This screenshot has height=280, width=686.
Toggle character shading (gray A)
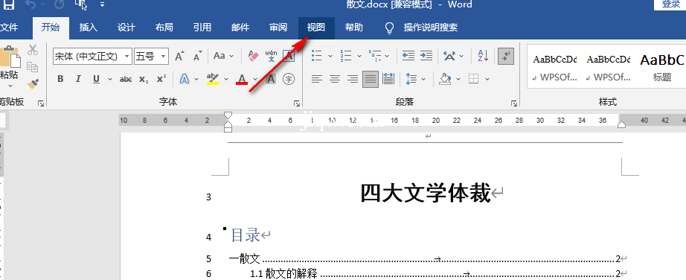tap(271, 80)
